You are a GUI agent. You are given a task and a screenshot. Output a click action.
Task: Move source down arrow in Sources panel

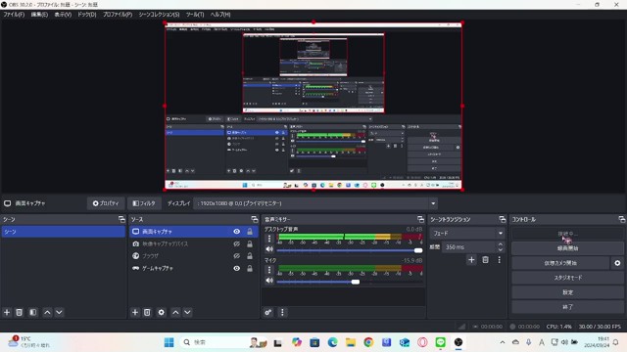(187, 312)
